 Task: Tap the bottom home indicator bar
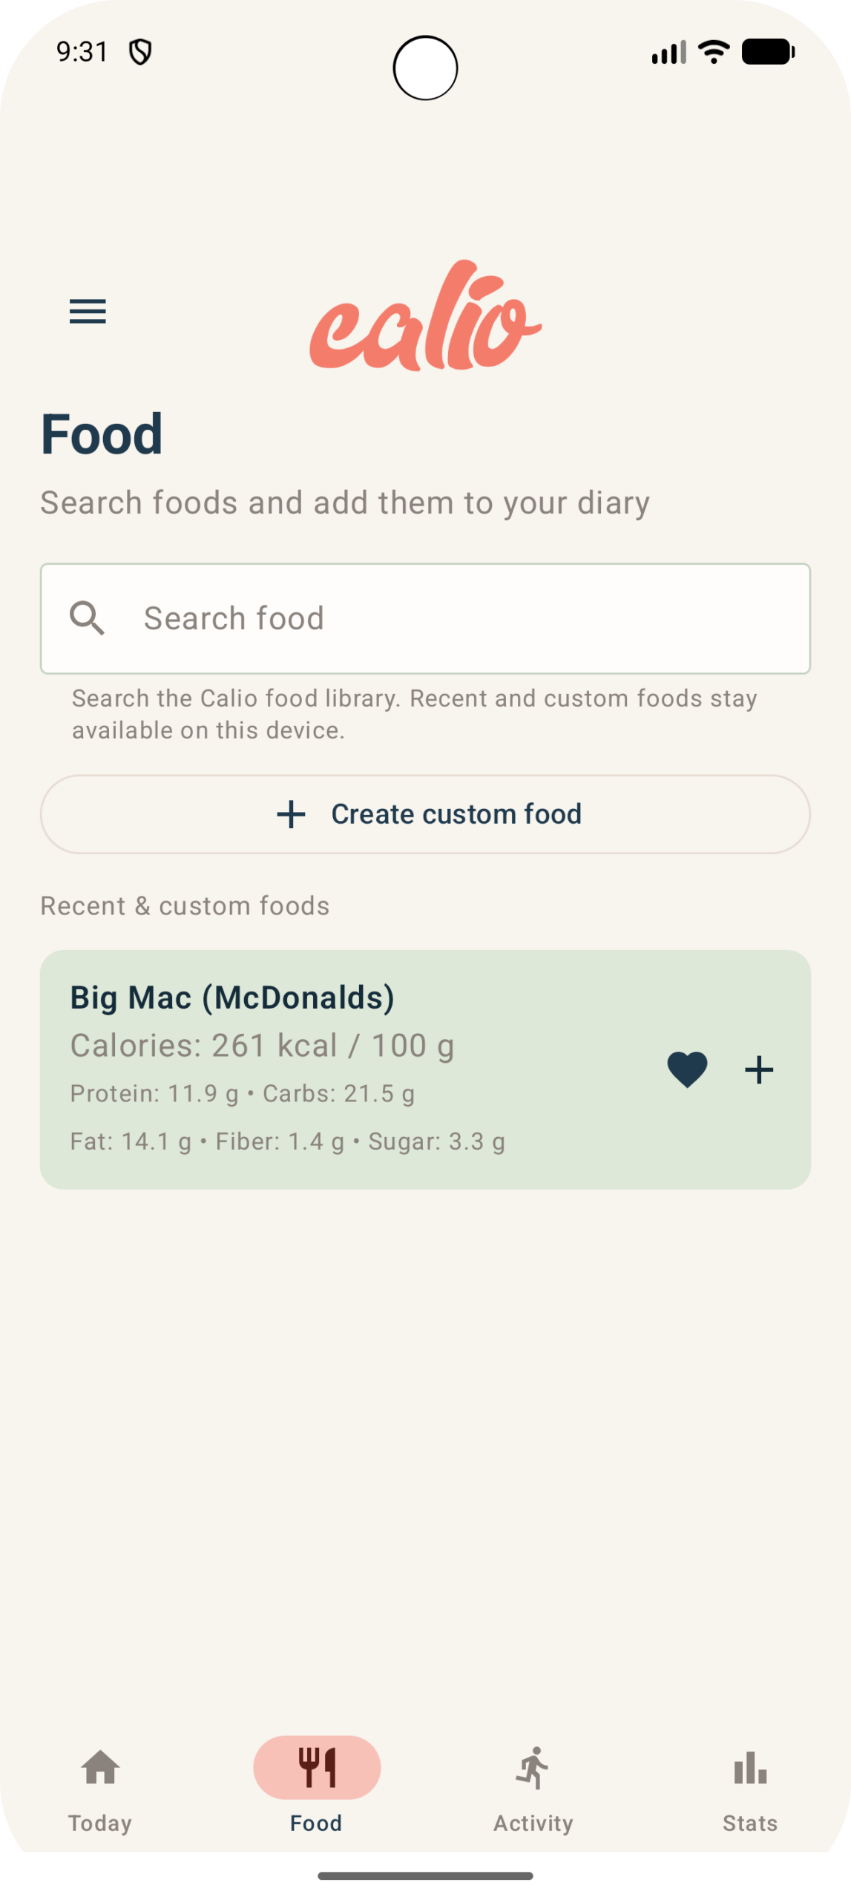pyautogui.click(x=425, y=1876)
